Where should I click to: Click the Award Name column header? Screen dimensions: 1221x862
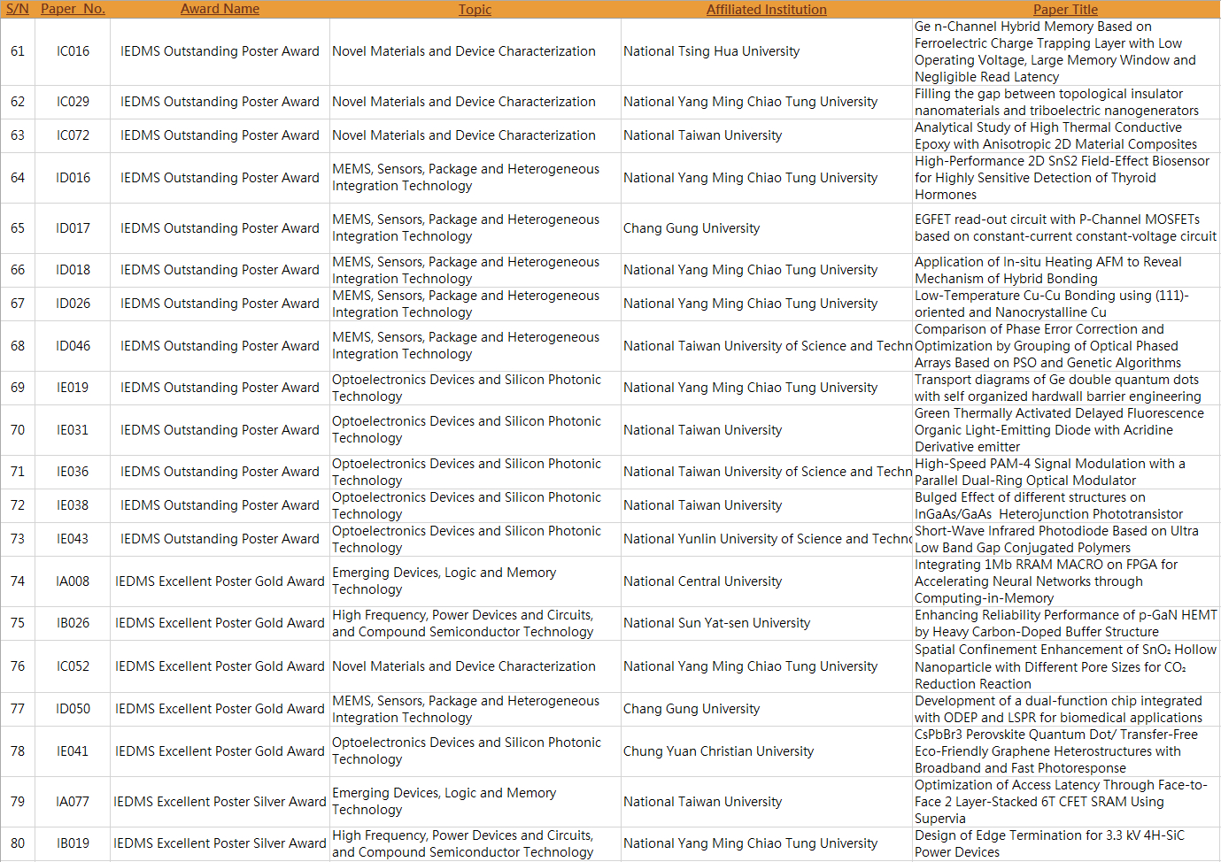click(220, 9)
